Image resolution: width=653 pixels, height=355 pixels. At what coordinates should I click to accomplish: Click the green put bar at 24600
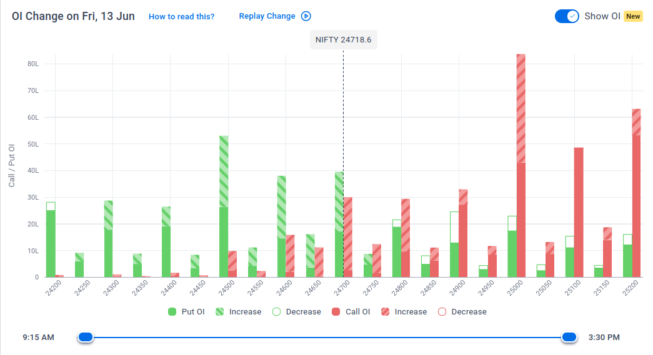point(282,226)
